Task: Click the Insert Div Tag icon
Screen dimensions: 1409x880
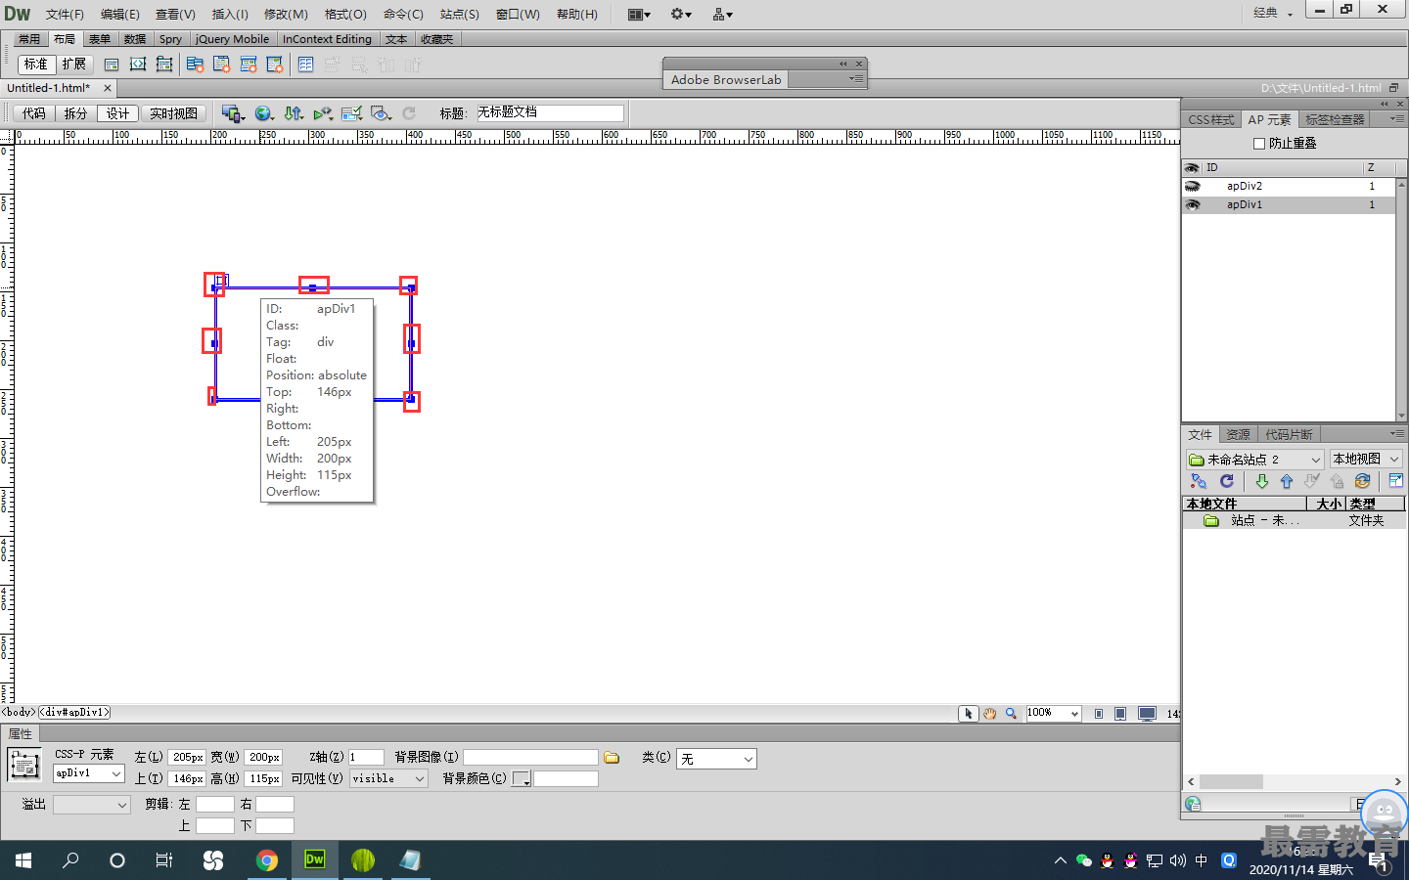Action: click(112, 65)
